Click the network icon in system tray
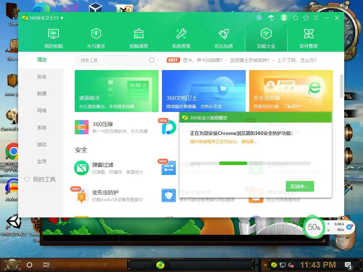Viewport: 363px width, 272px height. click(283, 265)
